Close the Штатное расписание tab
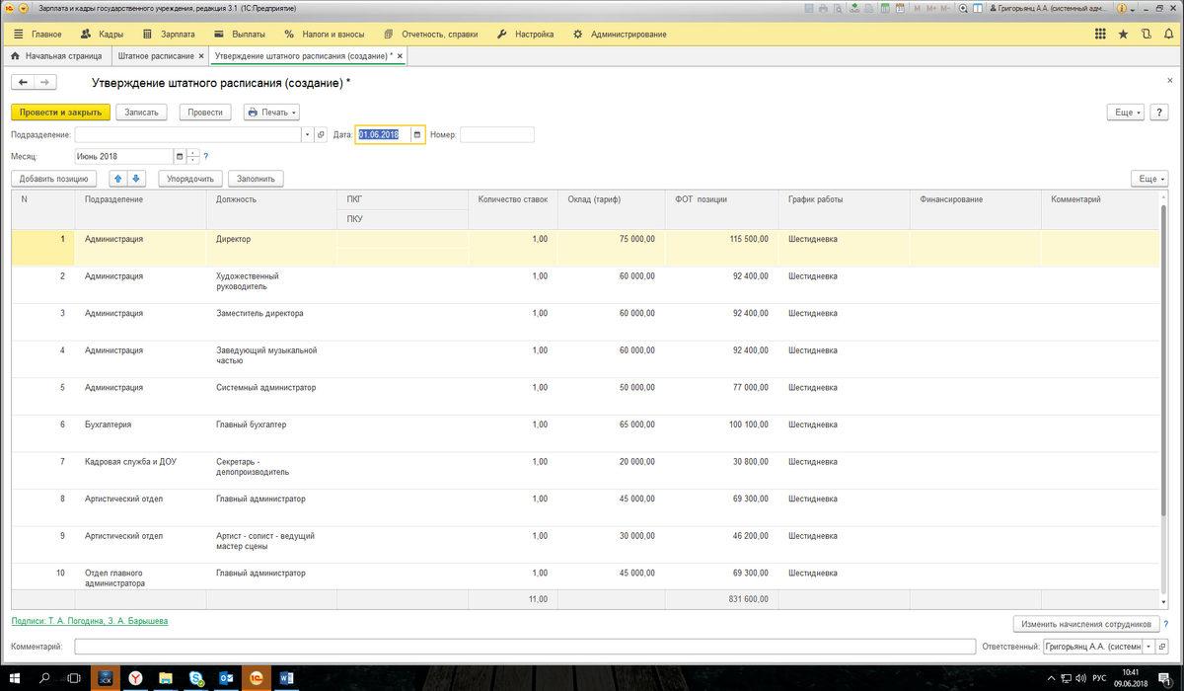This screenshot has height=691, width=1184. pyautogui.click(x=201, y=56)
